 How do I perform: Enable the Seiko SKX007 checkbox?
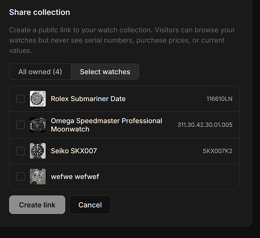21,151
